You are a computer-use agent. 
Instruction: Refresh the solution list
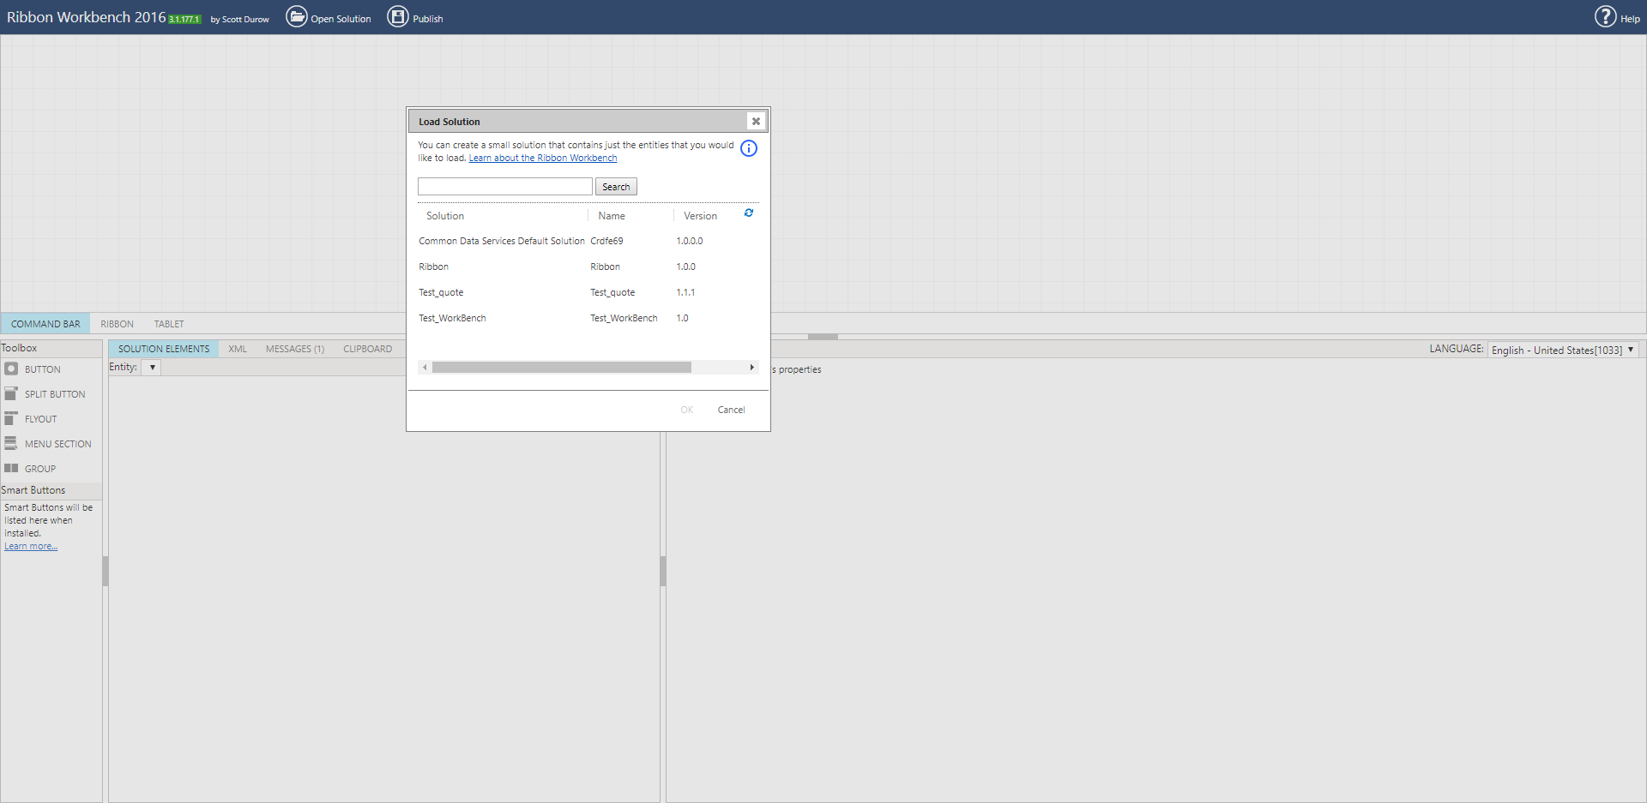pos(748,213)
